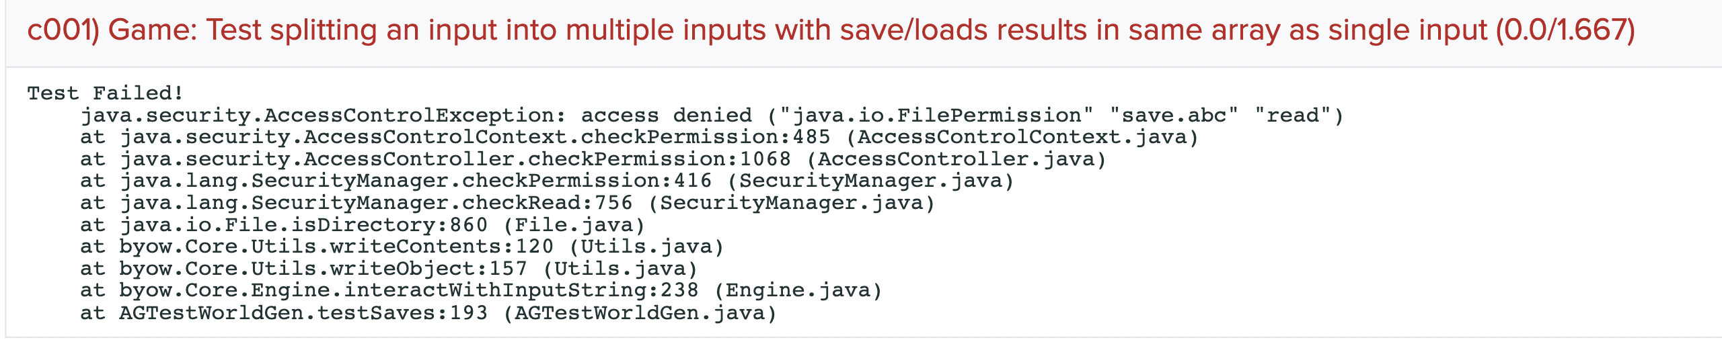The height and width of the screenshot is (340, 1722).
Task: Click the (Engine.java) file reference
Action: 798,290
